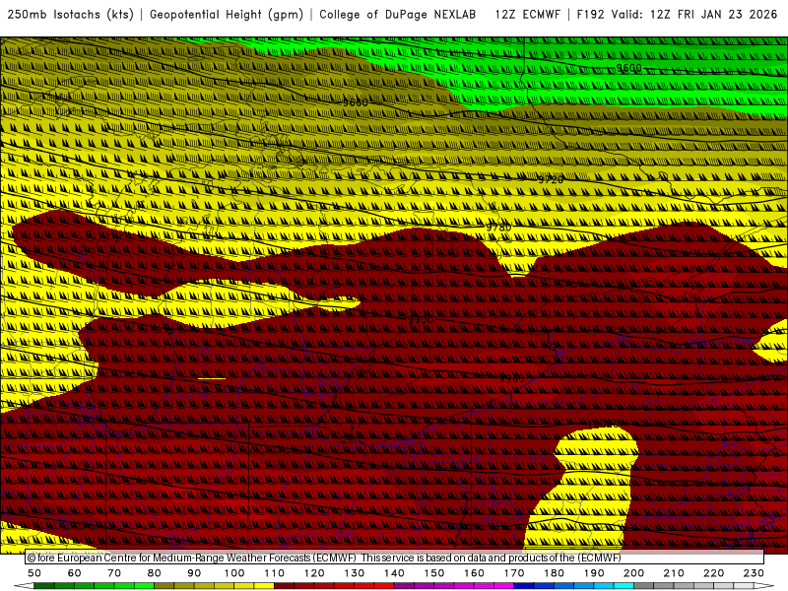
Task: Click the 60 value on the color scale
Action: click(74, 573)
